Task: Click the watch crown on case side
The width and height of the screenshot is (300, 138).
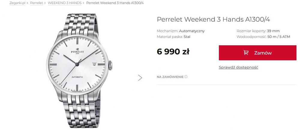Action: (110, 65)
